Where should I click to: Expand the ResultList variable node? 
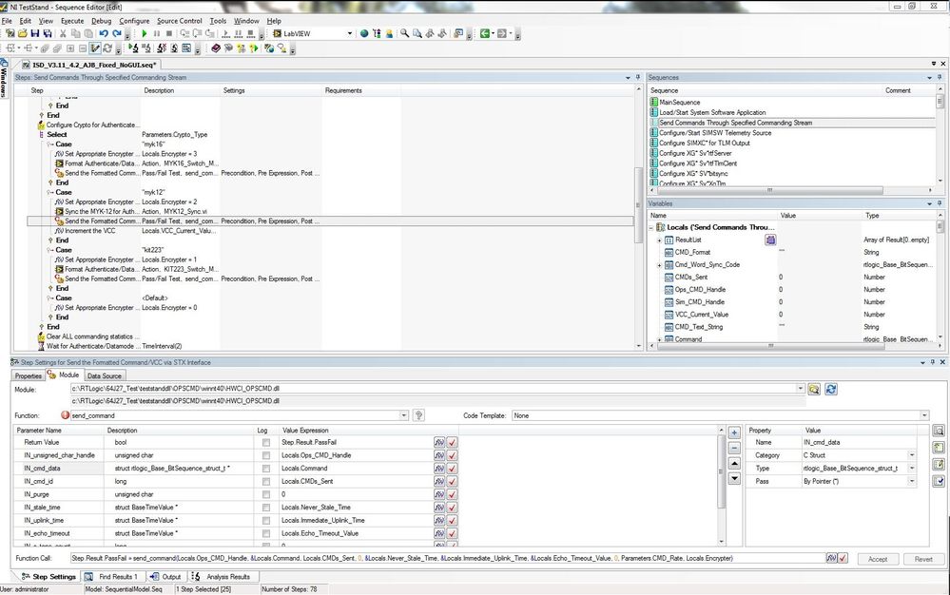[659, 240]
